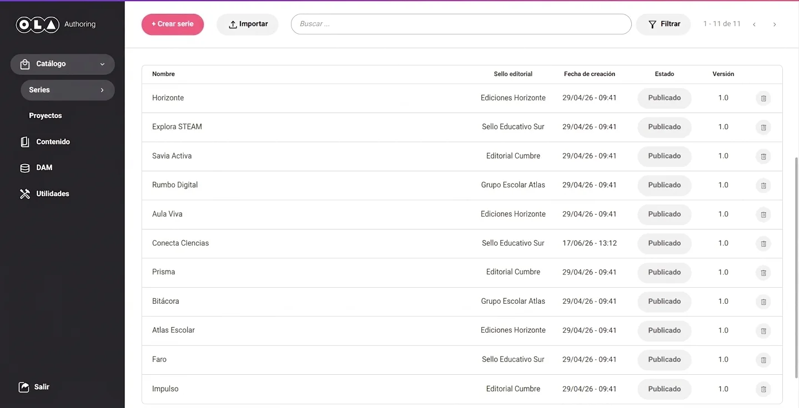799x408 pixels.
Task: Open the Rumbo Digital series
Action: pos(175,185)
